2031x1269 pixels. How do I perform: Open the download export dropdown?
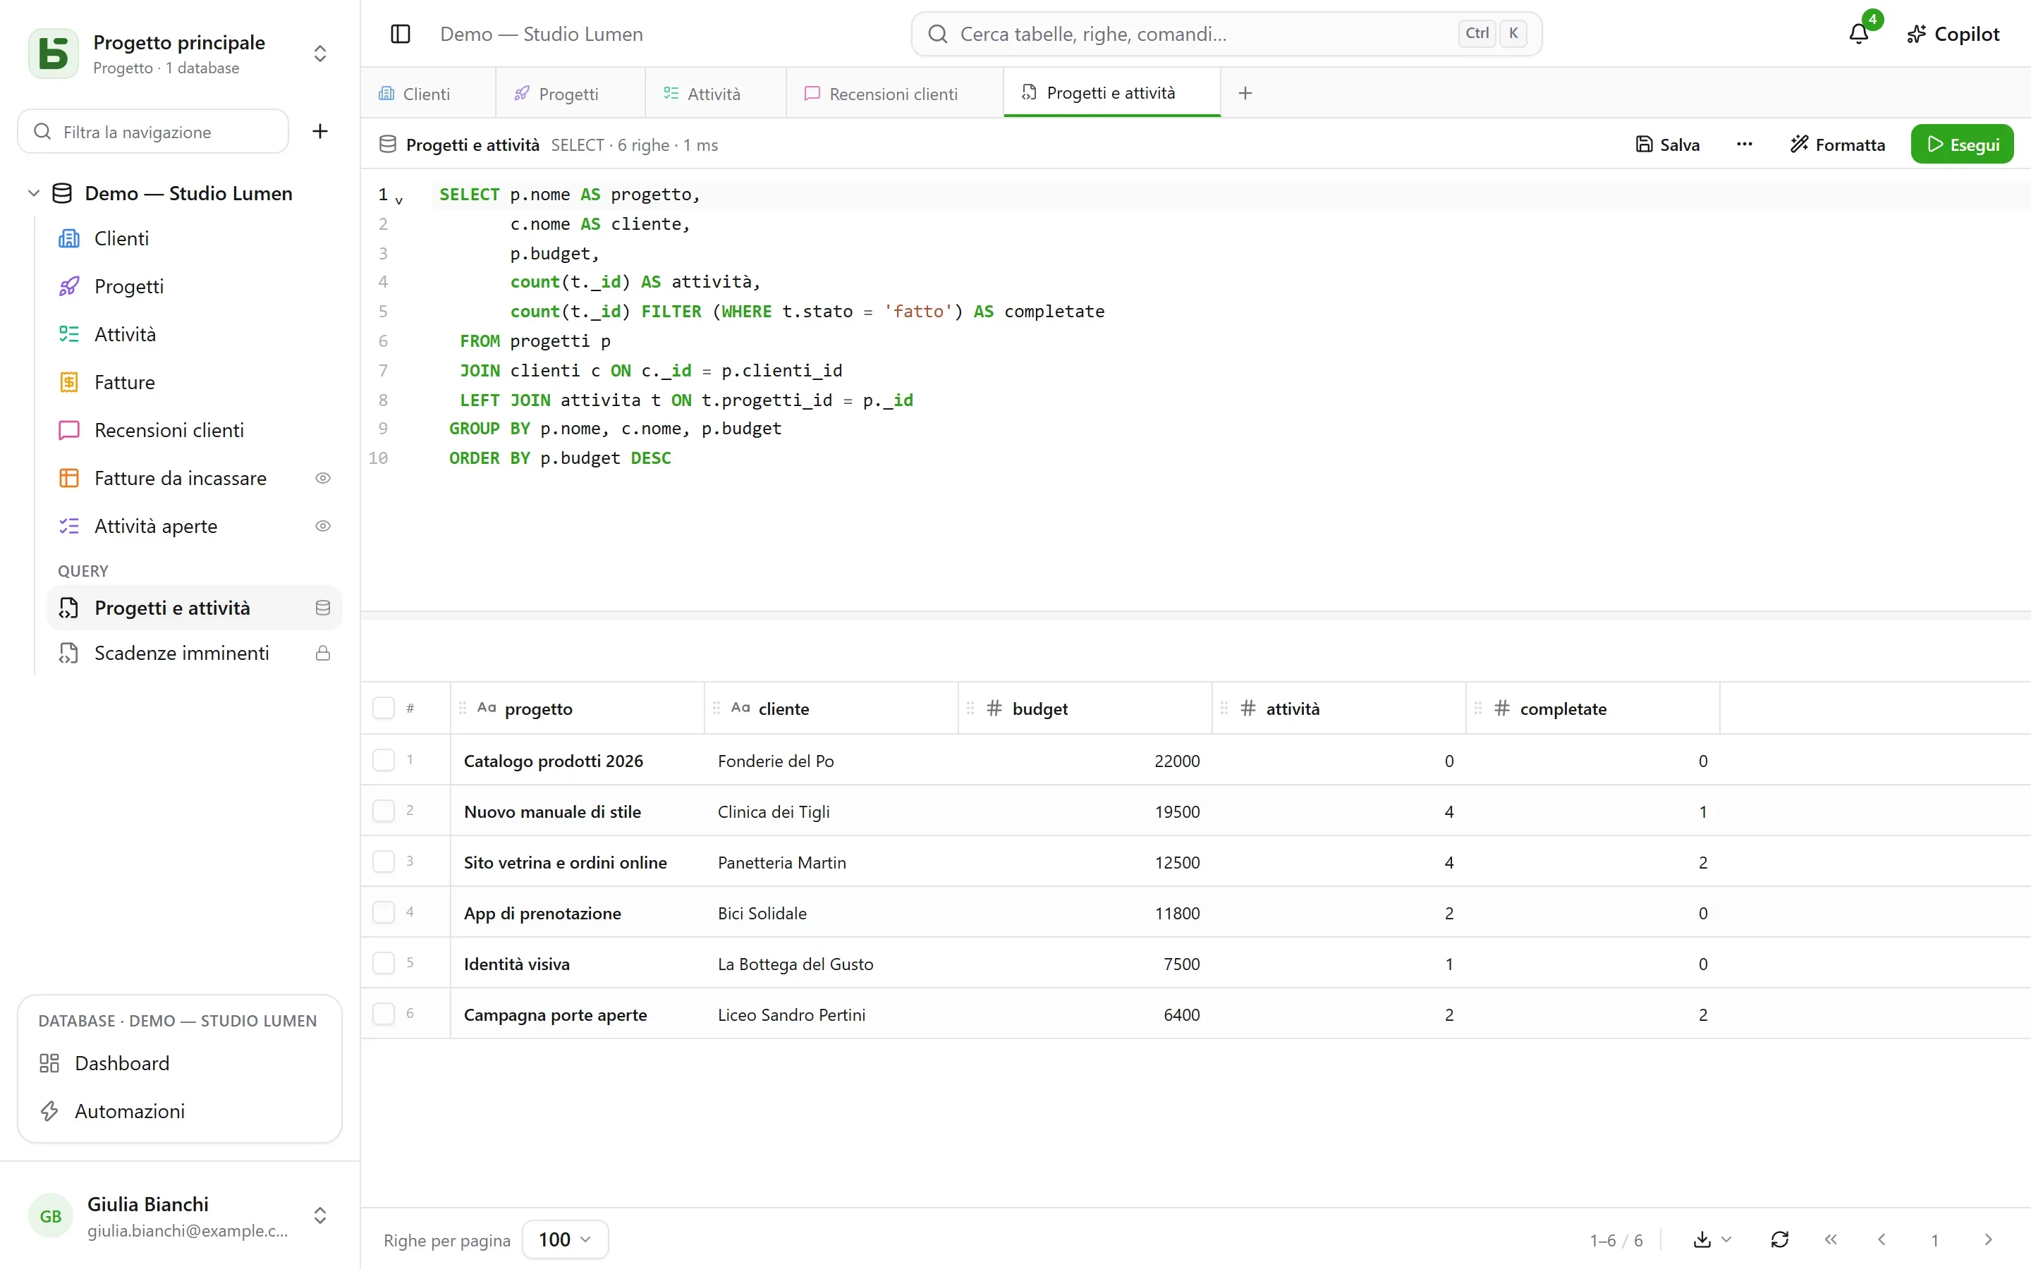(1712, 1239)
